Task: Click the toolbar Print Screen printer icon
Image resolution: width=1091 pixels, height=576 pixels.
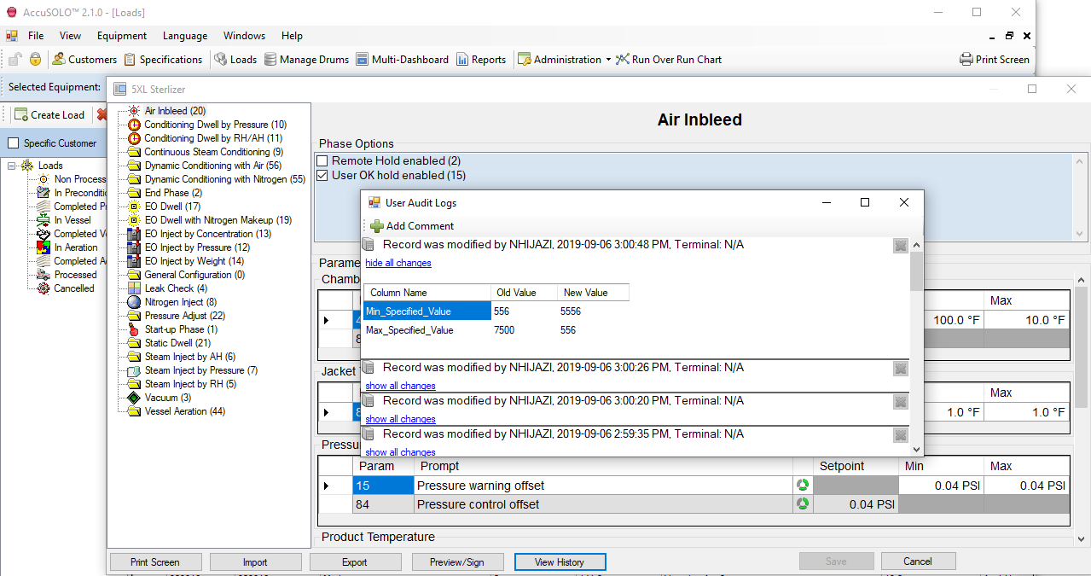Action: (966, 60)
